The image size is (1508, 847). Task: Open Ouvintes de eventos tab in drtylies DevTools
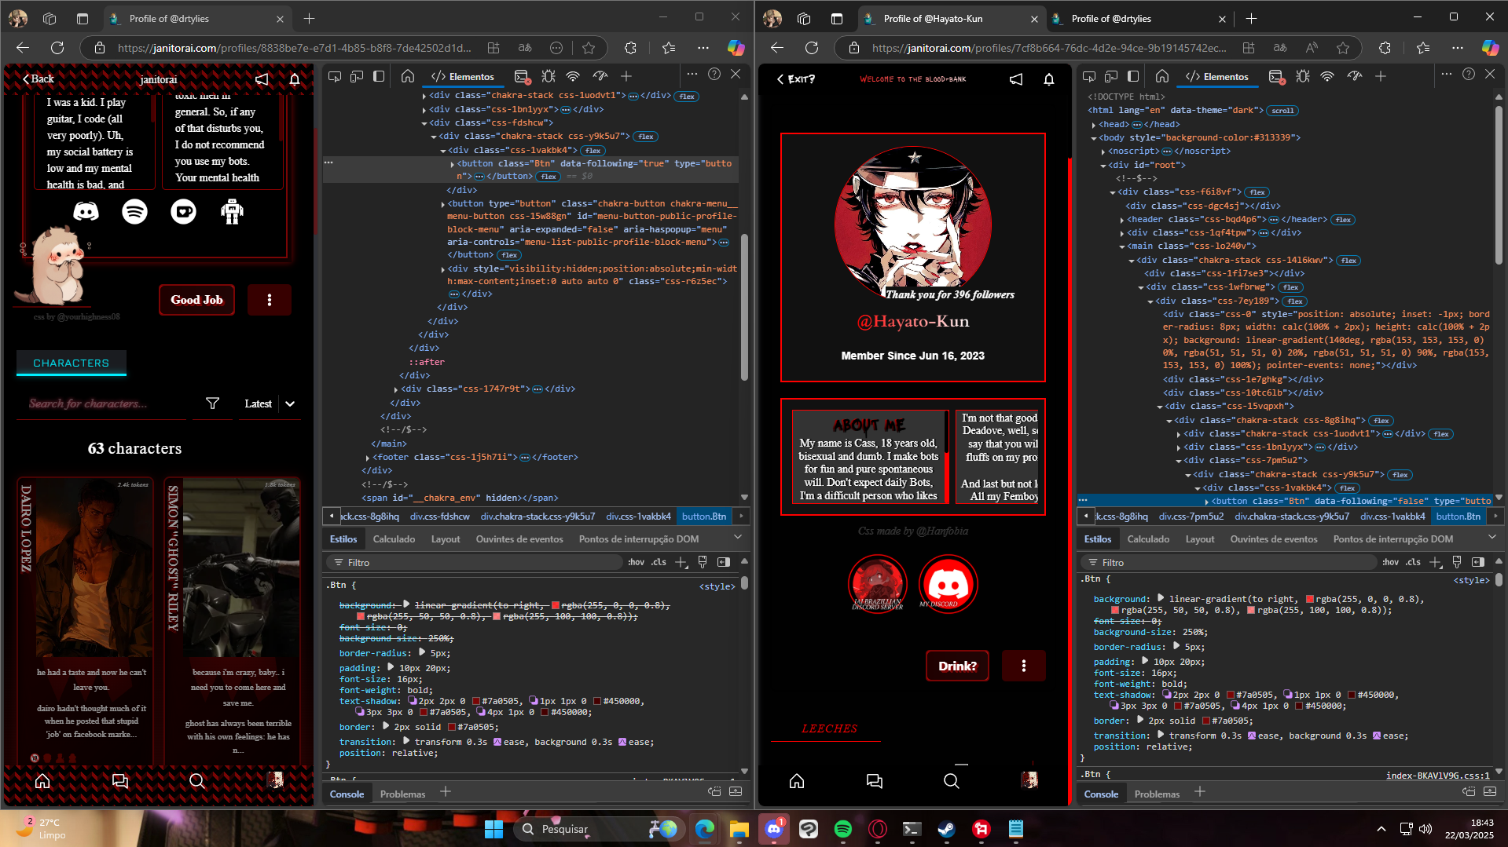tap(519, 539)
